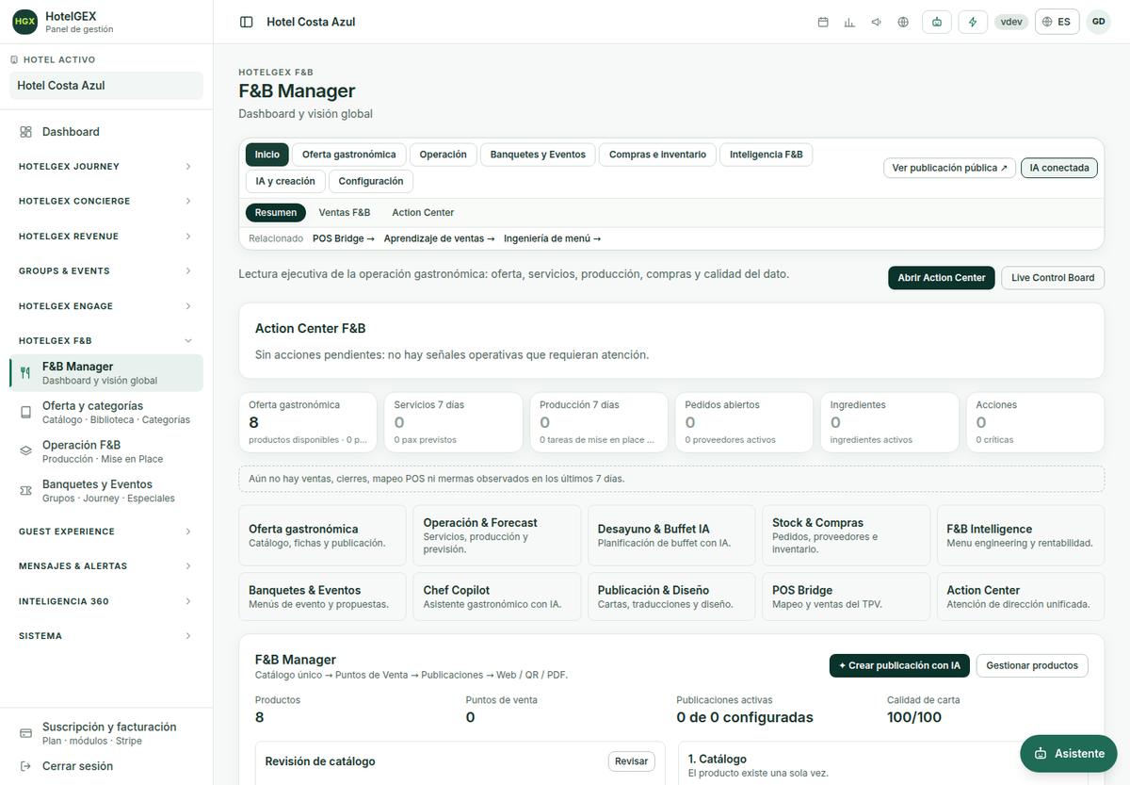Click the book icon for Oferta y categorías
Screen dimensions: 1130x785
pos(26,412)
